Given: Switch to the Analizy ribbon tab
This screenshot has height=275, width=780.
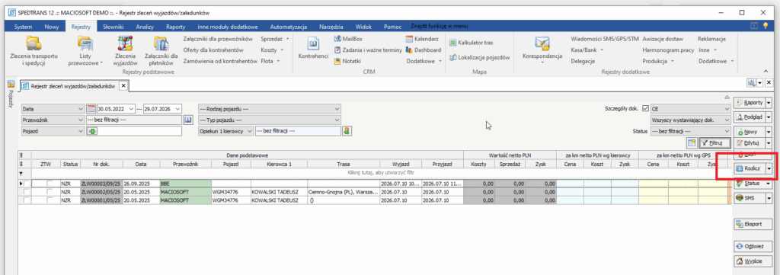Looking at the screenshot, I should (145, 27).
